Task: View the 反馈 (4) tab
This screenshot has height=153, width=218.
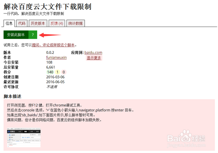Action: 57,23
